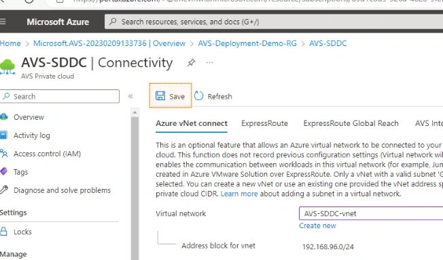Focus the global resource search box
The width and height of the screenshot is (443, 260).
tap(274, 22)
